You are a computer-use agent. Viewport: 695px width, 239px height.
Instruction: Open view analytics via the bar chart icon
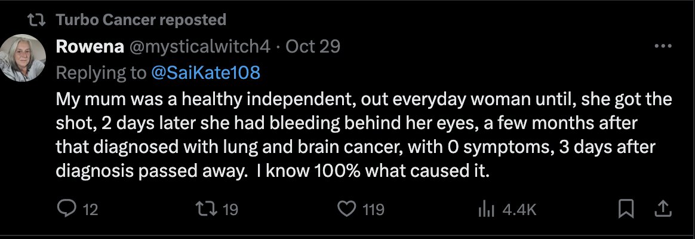coord(485,209)
